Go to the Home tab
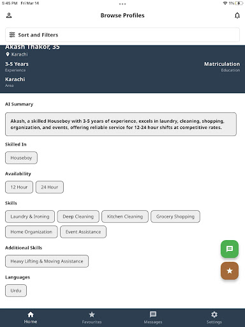This screenshot has height=327, width=245. coord(31,317)
